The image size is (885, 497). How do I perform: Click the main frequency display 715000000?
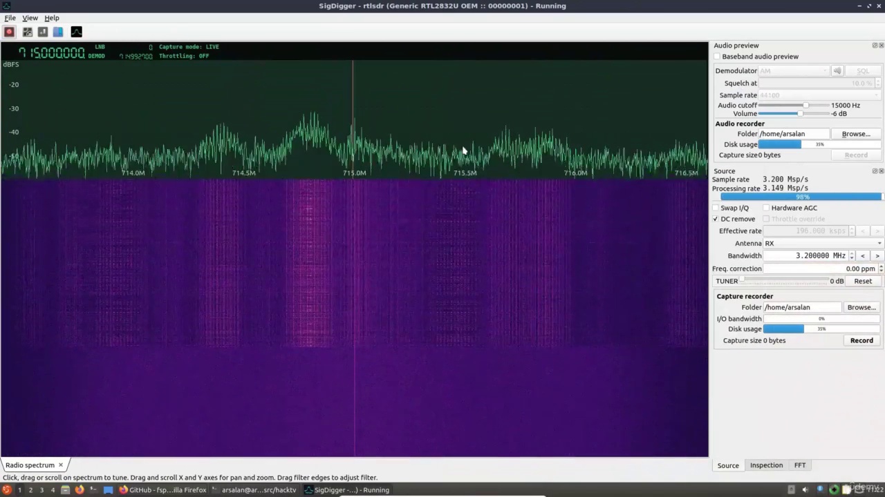pyautogui.click(x=51, y=53)
